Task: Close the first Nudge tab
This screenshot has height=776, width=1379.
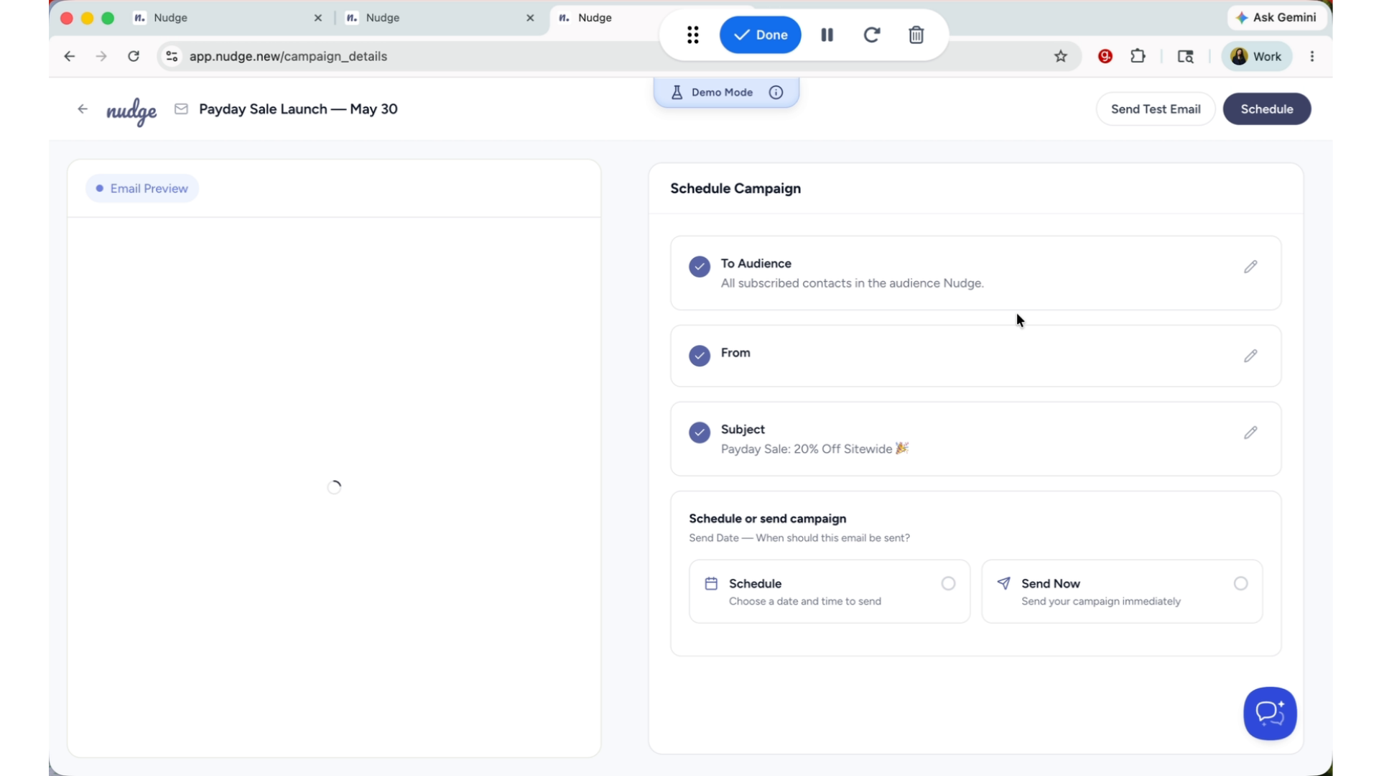Action: pos(317,18)
